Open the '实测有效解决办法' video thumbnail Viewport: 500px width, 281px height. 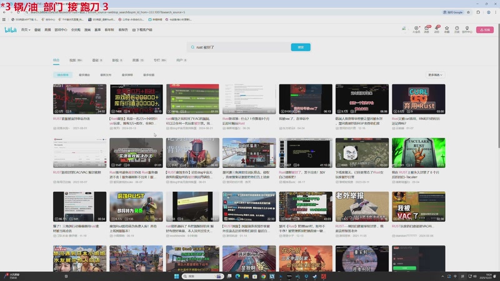(x=136, y=153)
